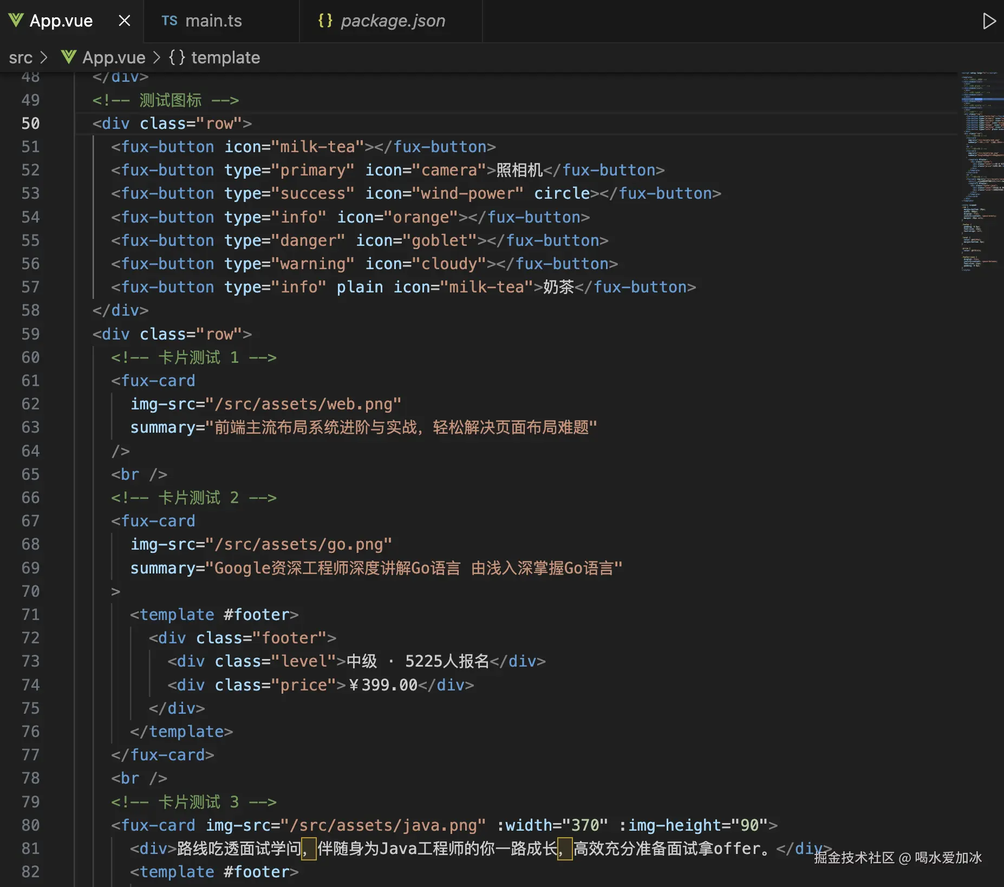Image resolution: width=1004 pixels, height=887 pixels.
Task: Place cursor in the 卡片测试 2 comment
Action: tap(194, 498)
